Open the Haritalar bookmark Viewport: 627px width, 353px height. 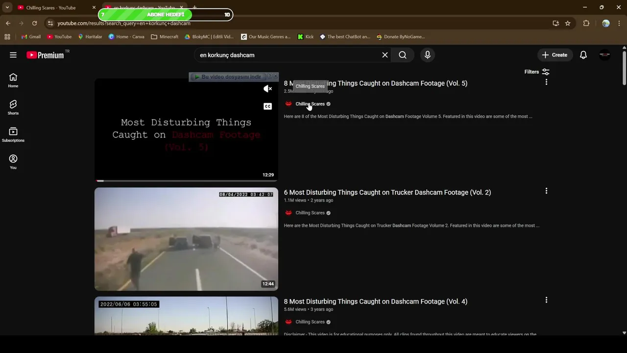(x=90, y=37)
